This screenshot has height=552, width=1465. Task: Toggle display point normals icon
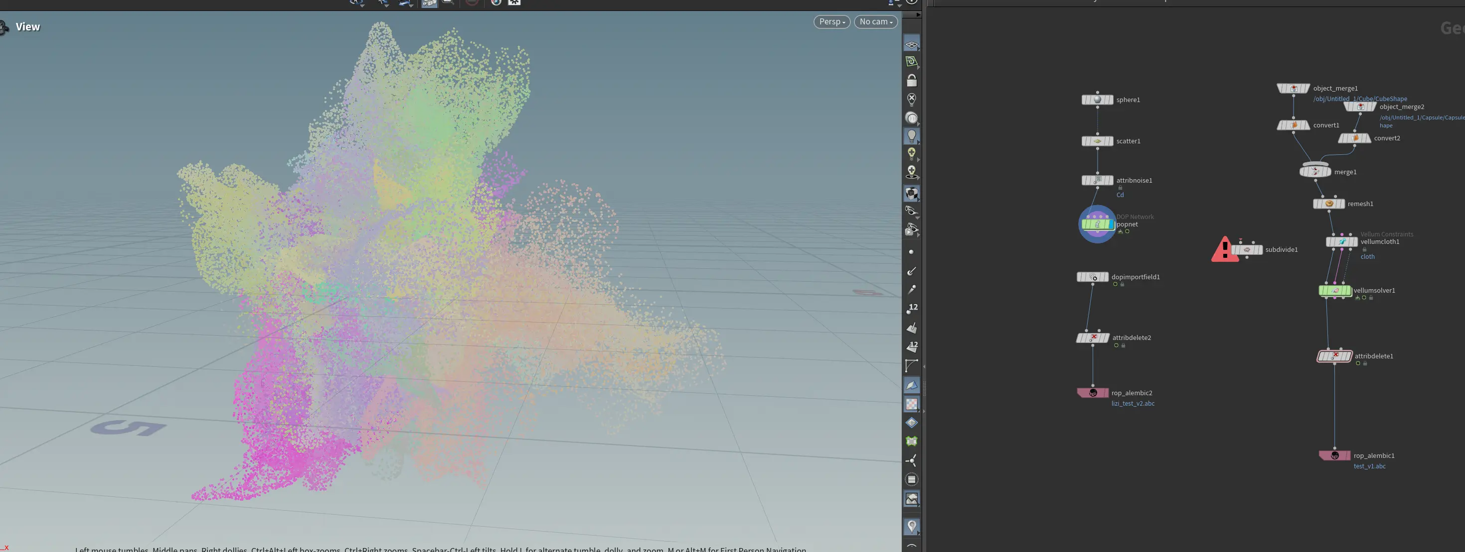[912, 271]
